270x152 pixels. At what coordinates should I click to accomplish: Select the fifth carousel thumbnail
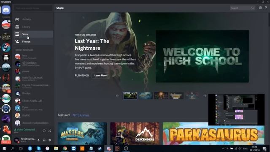click(x=192, y=95)
